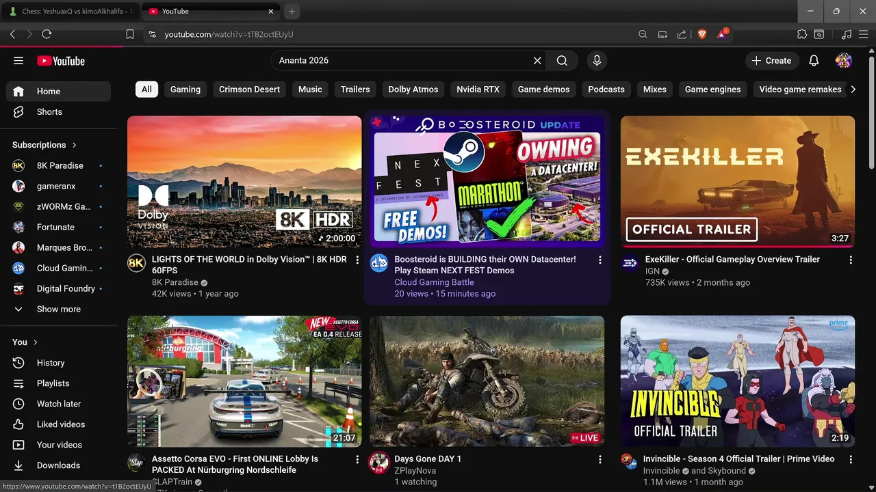Open options for Invincible trailer
Screen dimensions: 876x492
click(851, 460)
